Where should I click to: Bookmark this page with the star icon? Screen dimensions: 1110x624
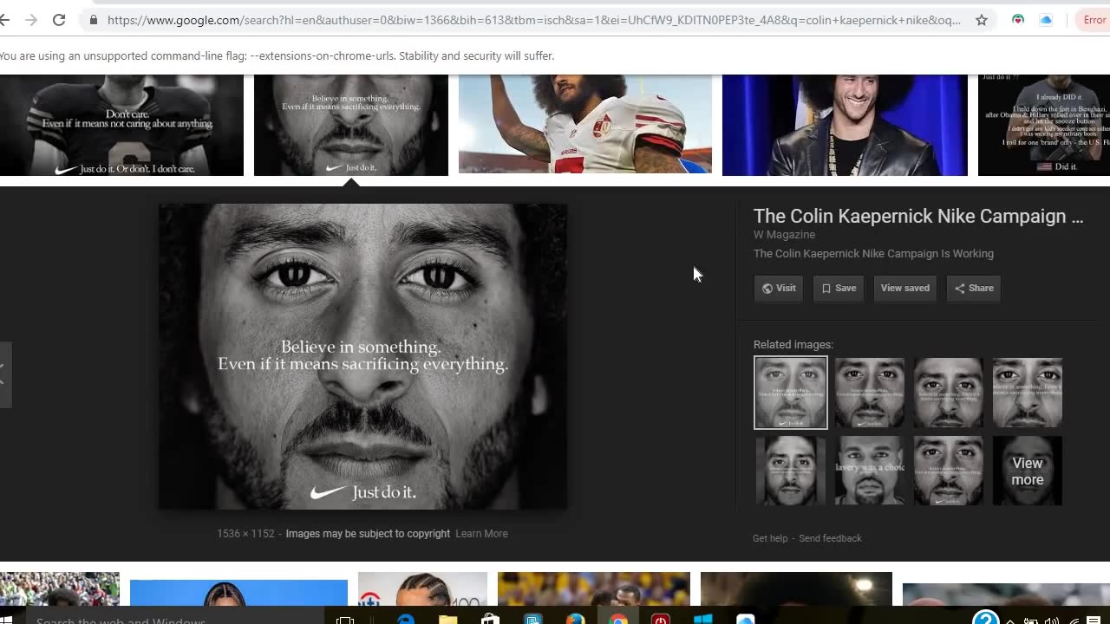point(982,20)
